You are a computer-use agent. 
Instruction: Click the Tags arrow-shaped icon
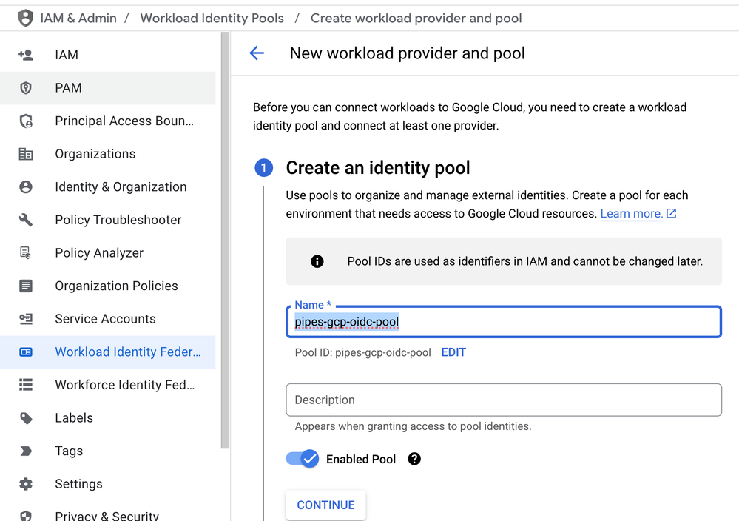(x=26, y=451)
